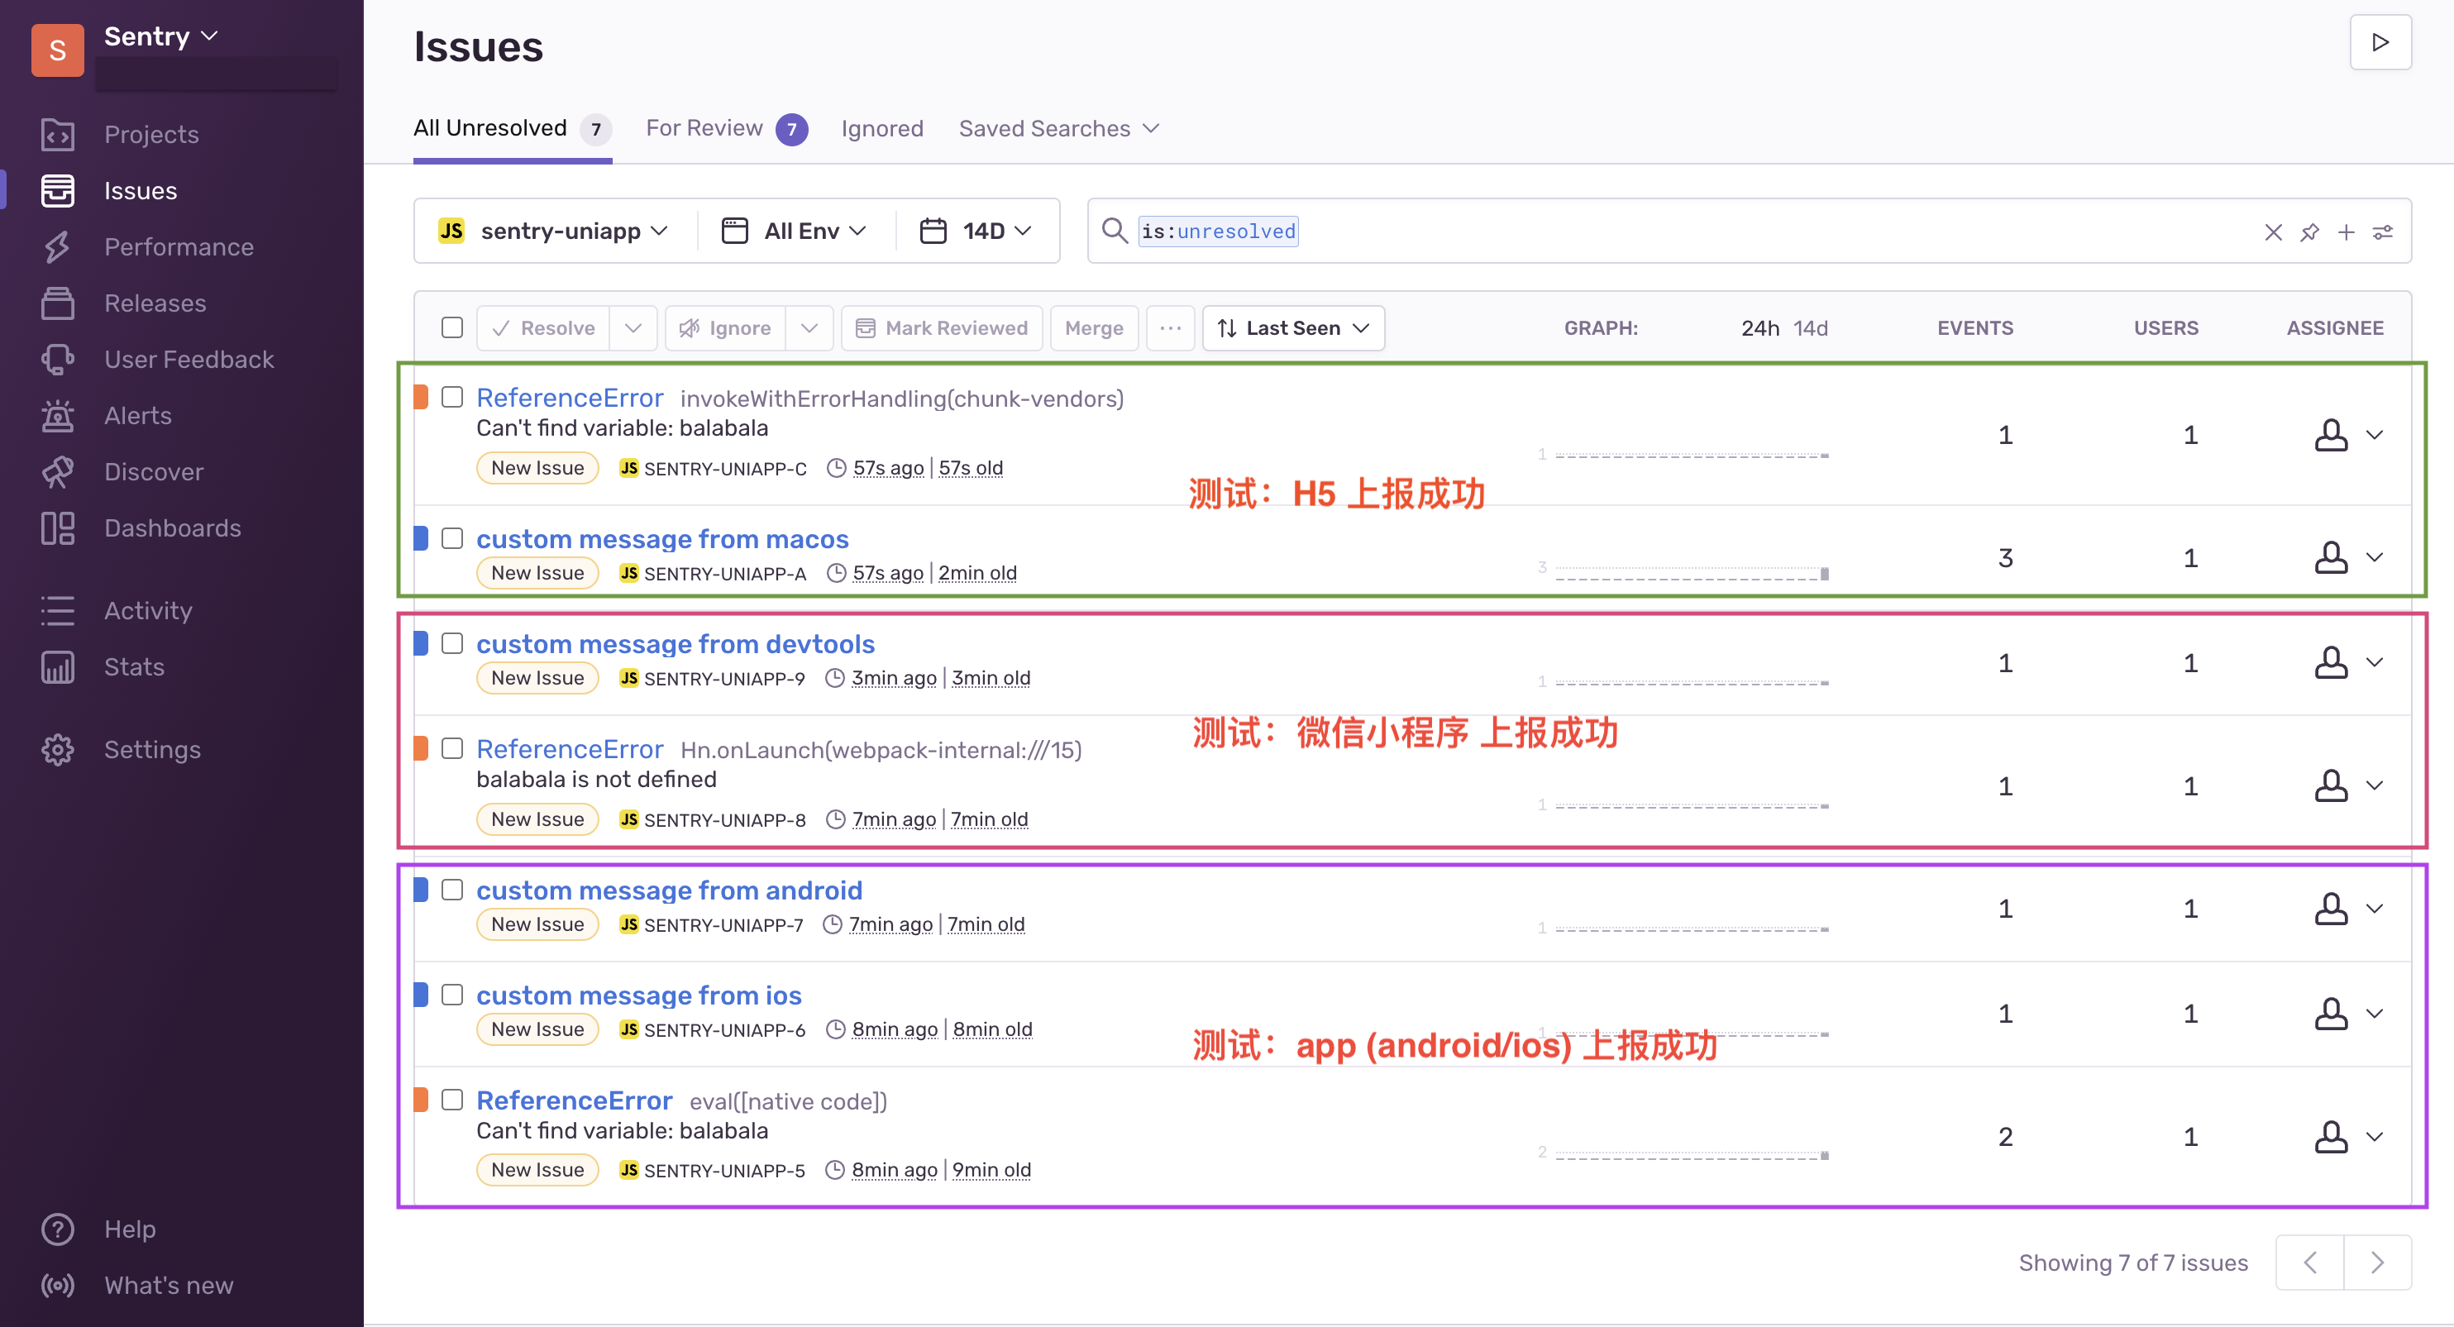Click the play button top right
The width and height of the screenshot is (2454, 1327).
point(2380,42)
